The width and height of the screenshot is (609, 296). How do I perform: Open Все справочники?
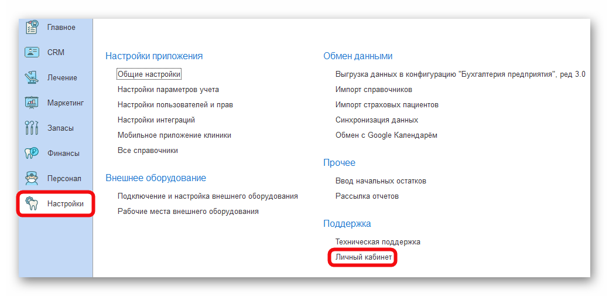[148, 151]
